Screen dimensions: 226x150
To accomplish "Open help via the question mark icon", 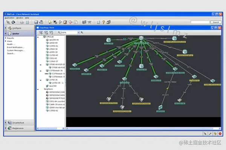I will (x=104, y=22).
